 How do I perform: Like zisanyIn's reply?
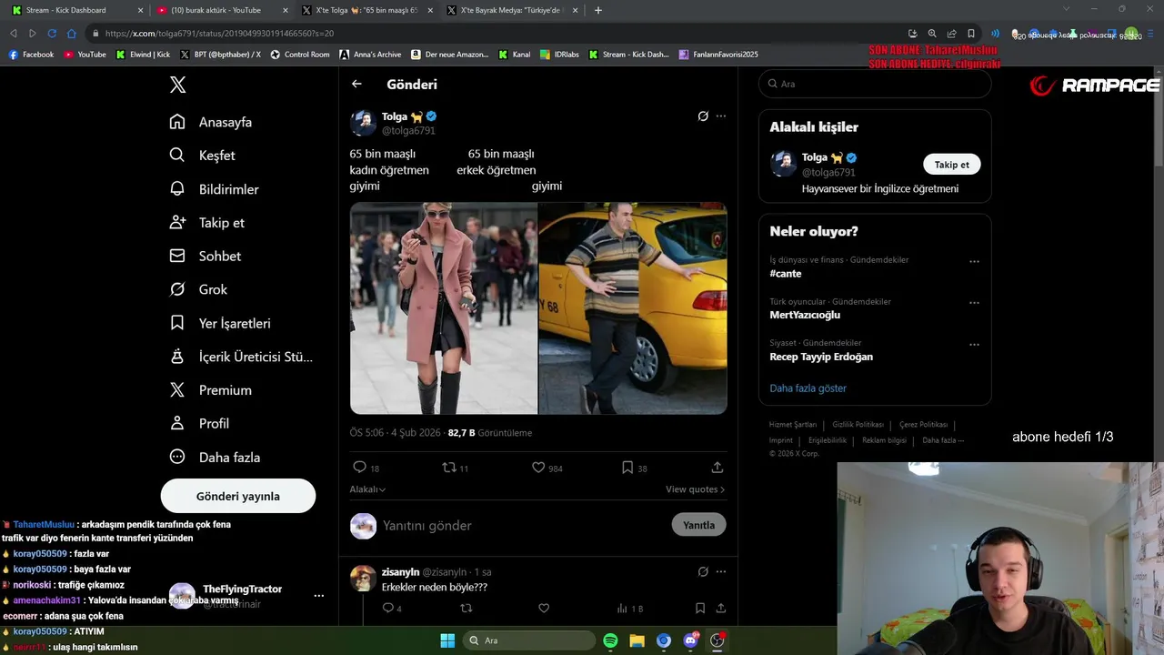click(544, 609)
